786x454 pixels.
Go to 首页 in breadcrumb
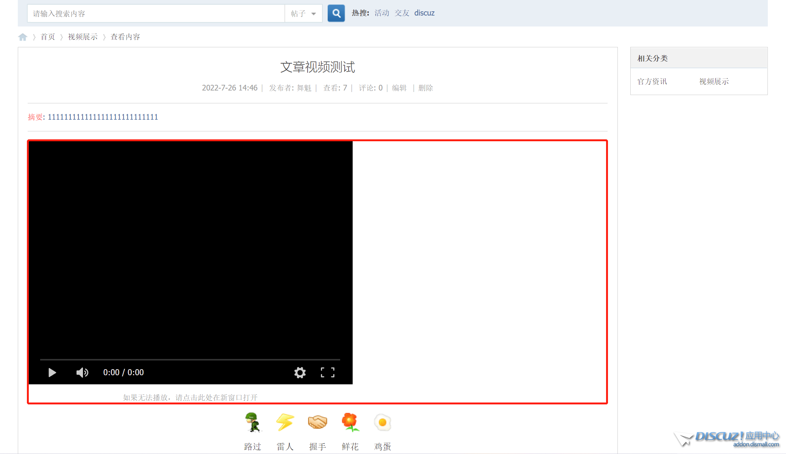click(x=48, y=37)
